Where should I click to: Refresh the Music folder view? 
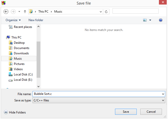[106, 12]
